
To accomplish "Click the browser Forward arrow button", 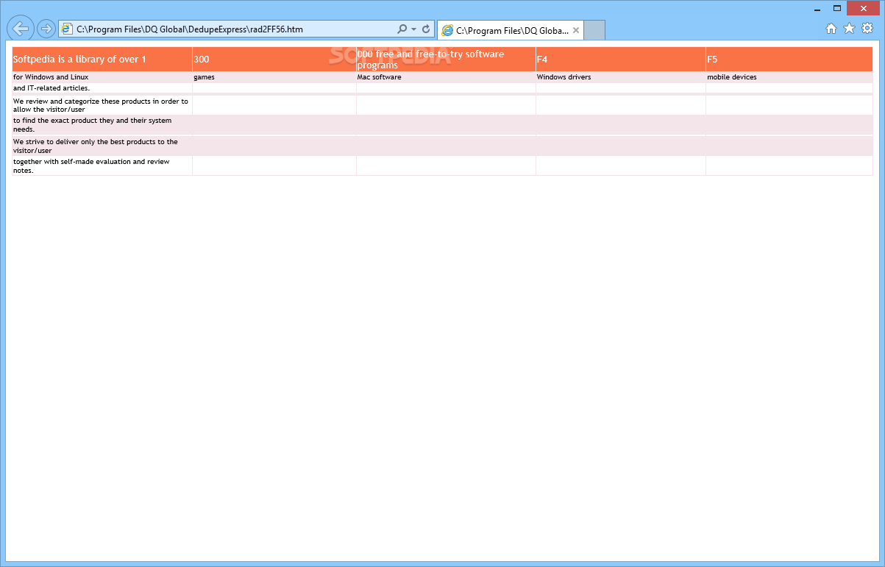I will (x=46, y=29).
